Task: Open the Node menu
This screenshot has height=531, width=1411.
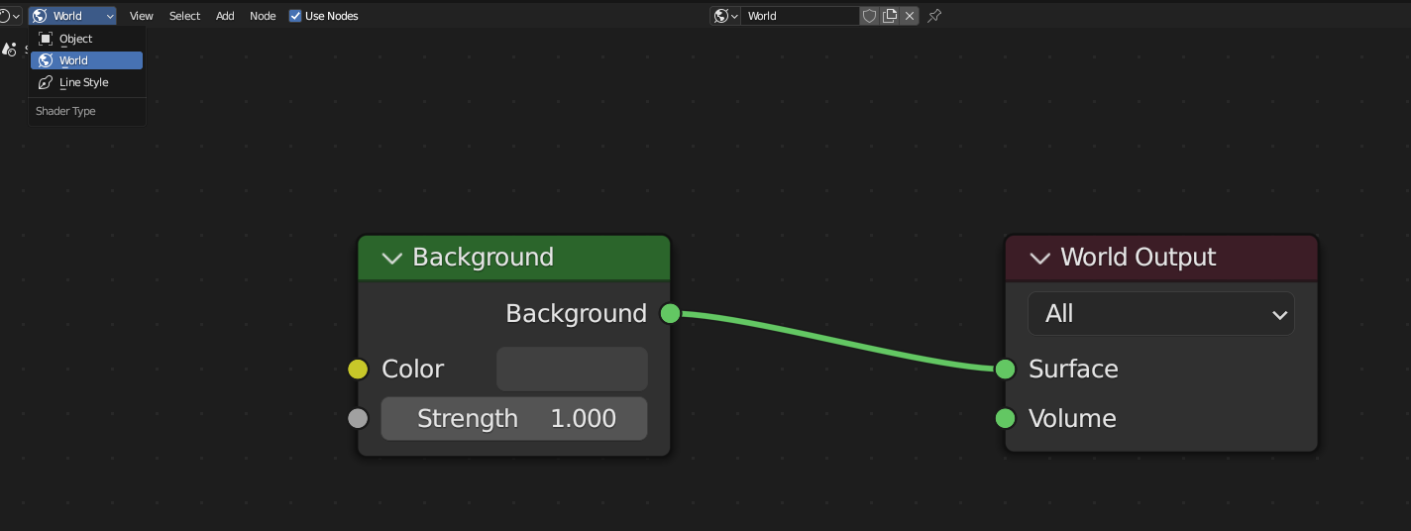Action: click(x=263, y=16)
